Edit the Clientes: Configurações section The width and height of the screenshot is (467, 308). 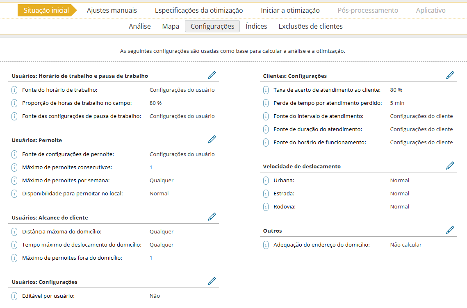(x=450, y=75)
